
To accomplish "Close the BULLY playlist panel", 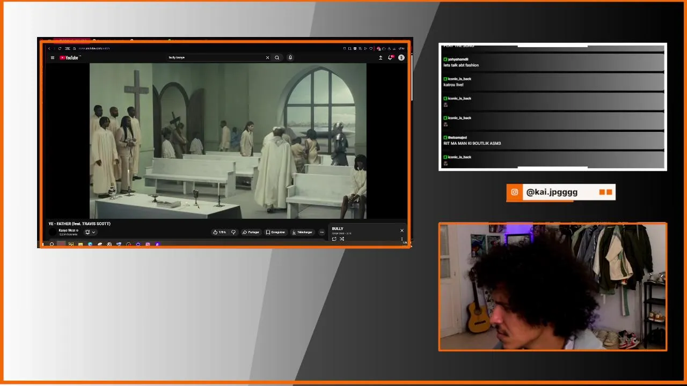I will (401, 231).
